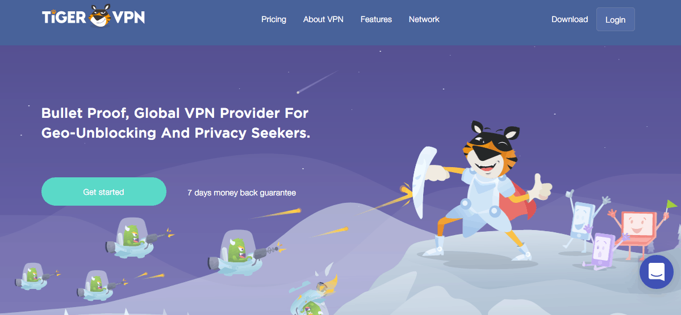Open the live chat widget icon

click(656, 272)
